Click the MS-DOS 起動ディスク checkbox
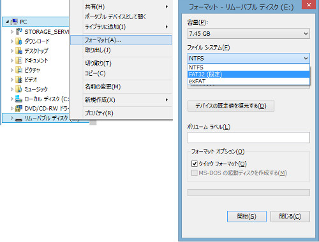The height and width of the screenshot is (242, 319). 195,173
